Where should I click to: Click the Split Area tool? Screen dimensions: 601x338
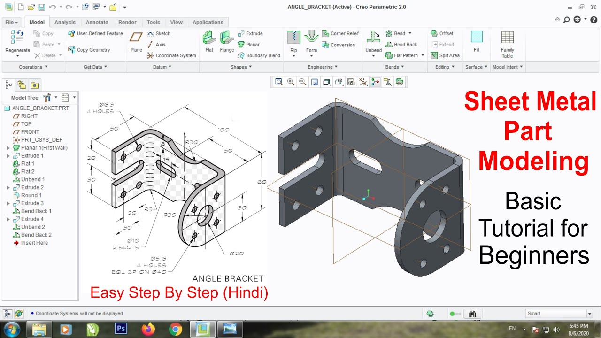[x=445, y=55]
